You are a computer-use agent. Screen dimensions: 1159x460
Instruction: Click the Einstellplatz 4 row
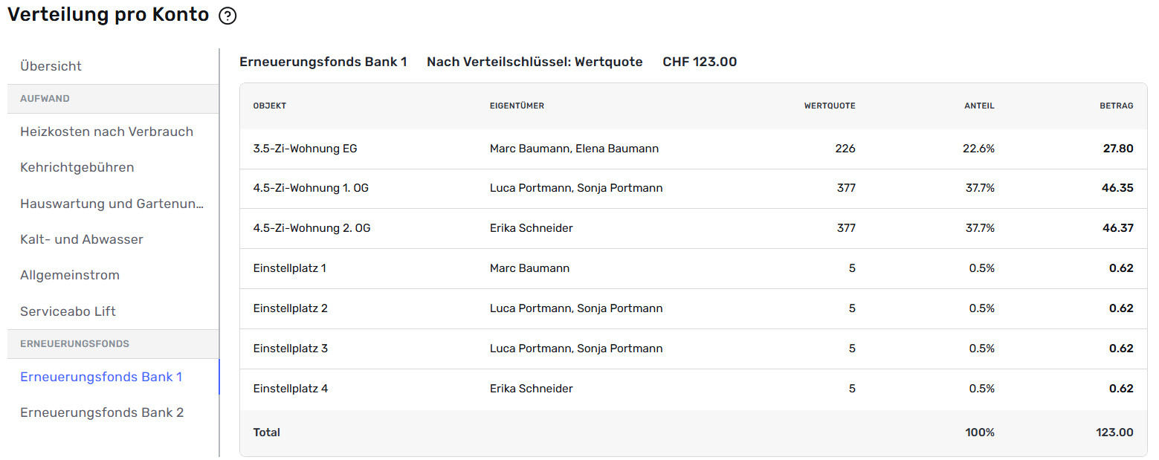tap(693, 389)
